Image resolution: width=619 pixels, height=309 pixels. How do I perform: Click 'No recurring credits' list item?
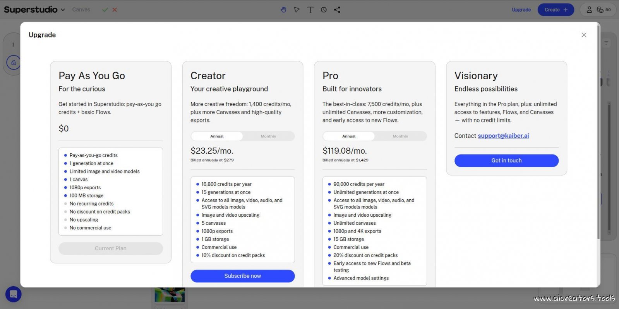click(x=91, y=204)
